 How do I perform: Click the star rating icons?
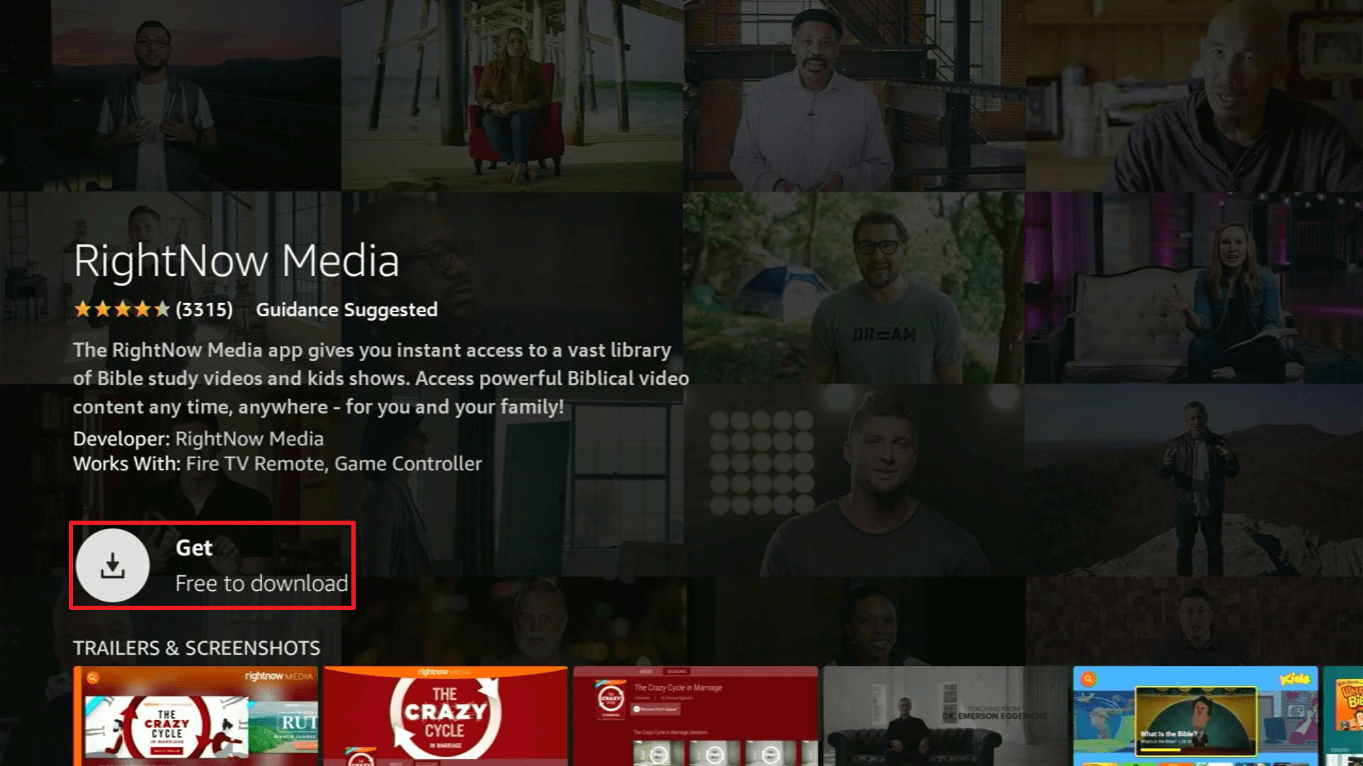click(122, 309)
